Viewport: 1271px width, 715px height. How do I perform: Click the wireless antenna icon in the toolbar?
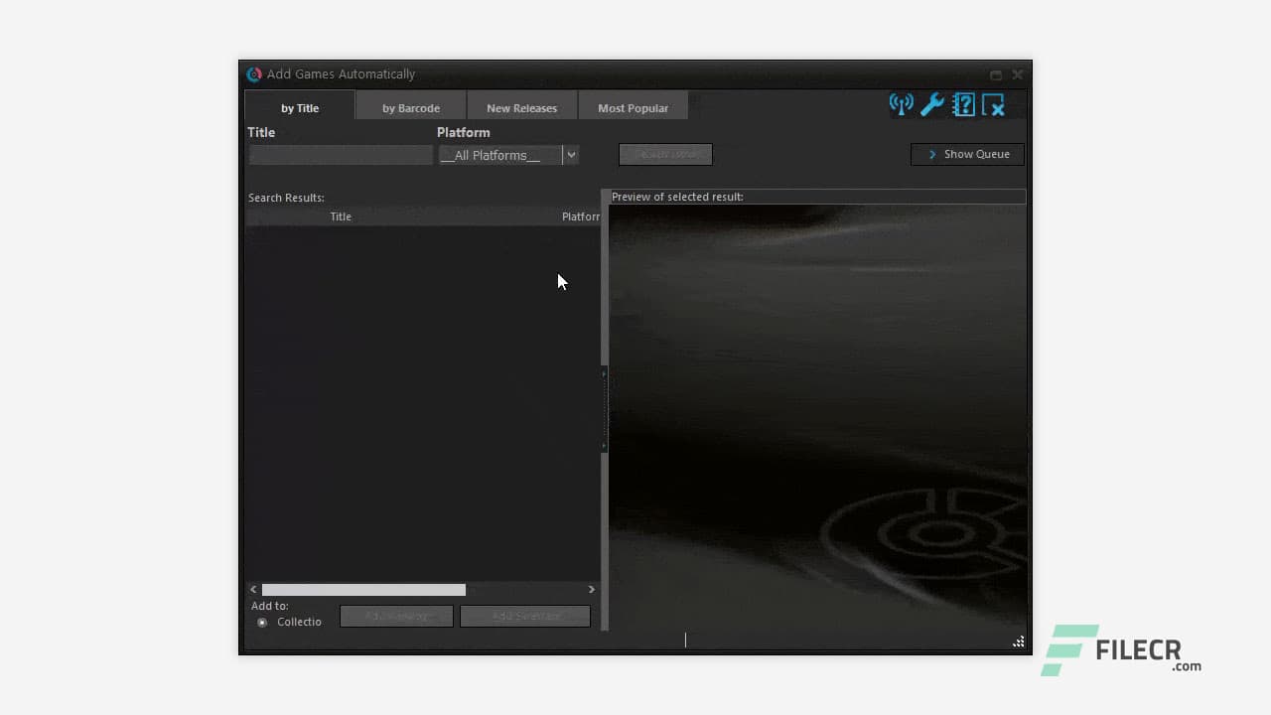pos(901,104)
